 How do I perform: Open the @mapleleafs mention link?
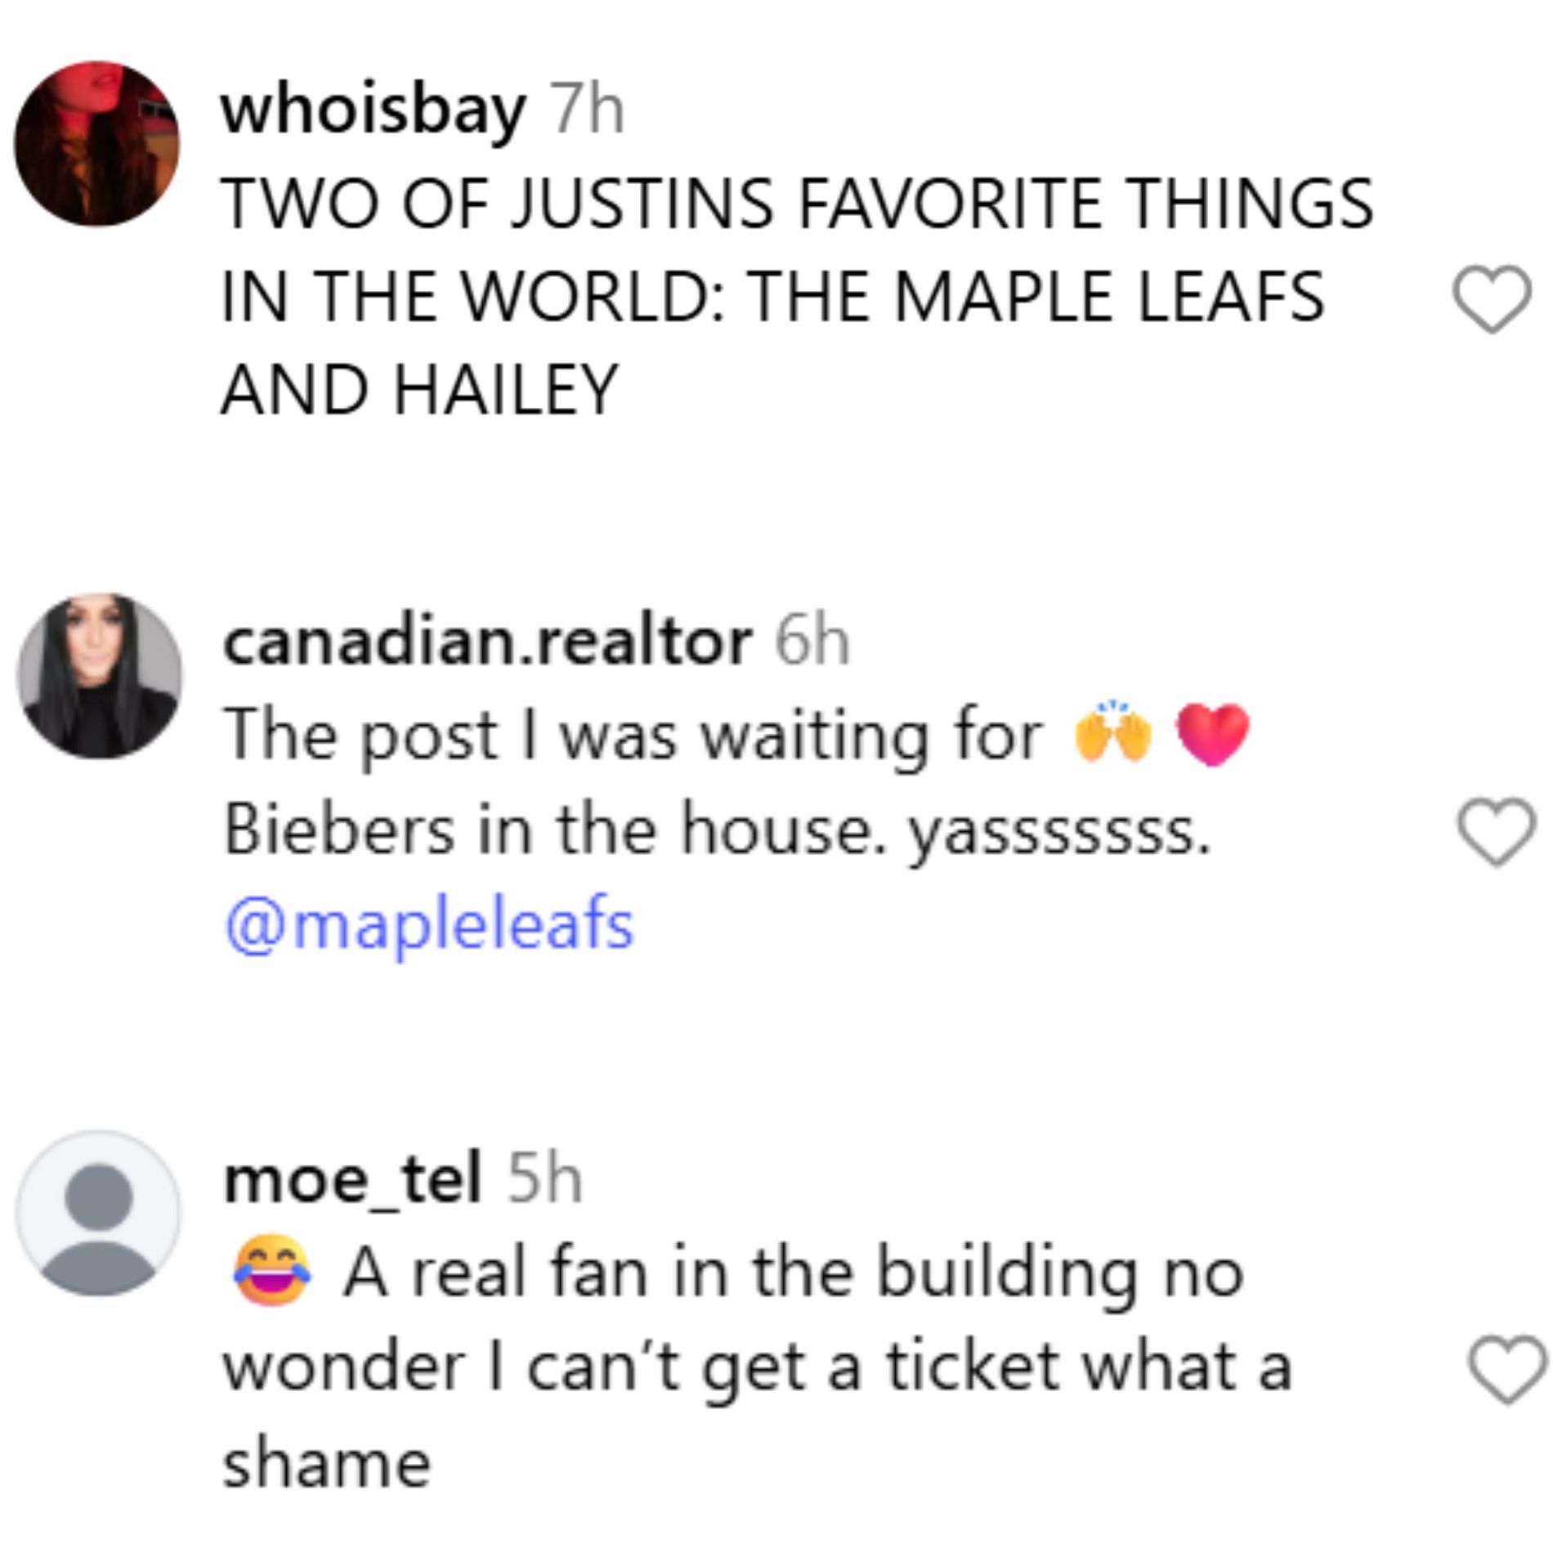coord(429,925)
